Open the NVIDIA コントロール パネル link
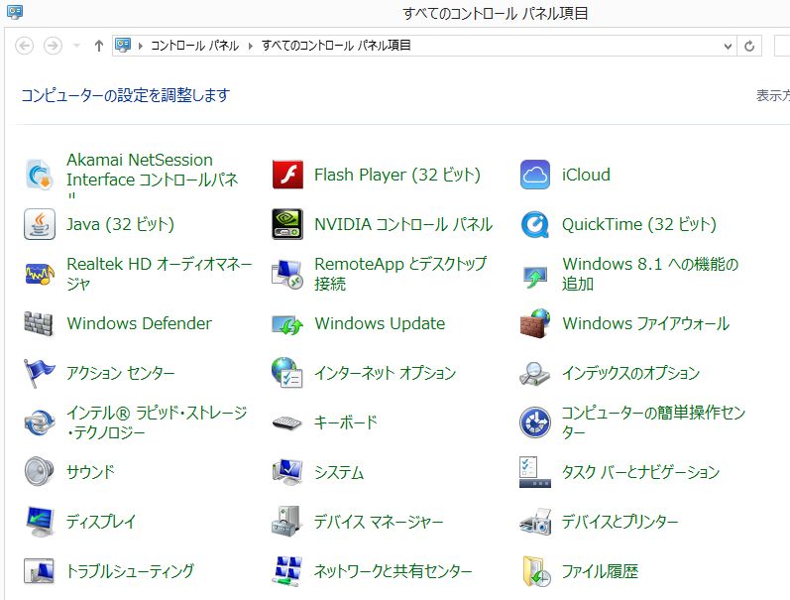This screenshot has height=600, width=790. (x=403, y=224)
